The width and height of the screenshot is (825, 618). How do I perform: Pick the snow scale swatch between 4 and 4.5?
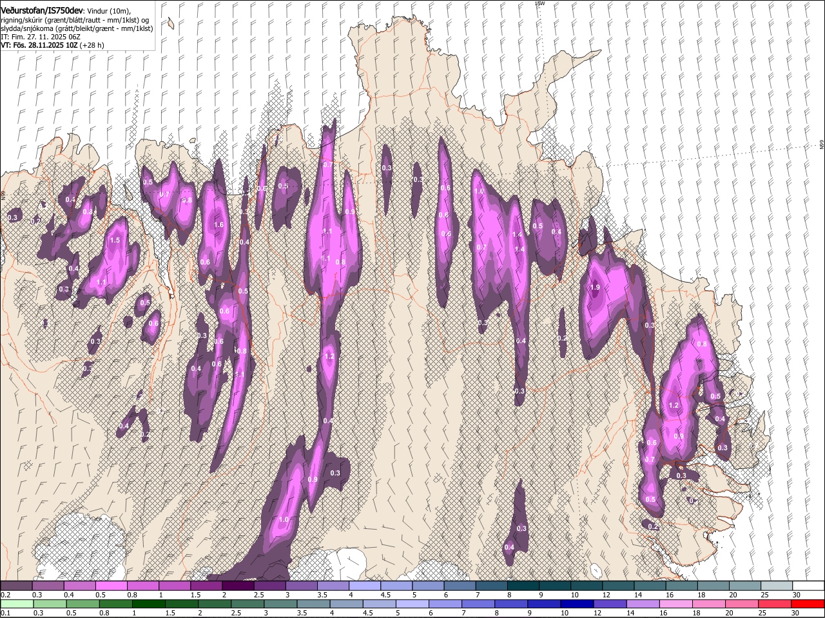click(364, 586)
